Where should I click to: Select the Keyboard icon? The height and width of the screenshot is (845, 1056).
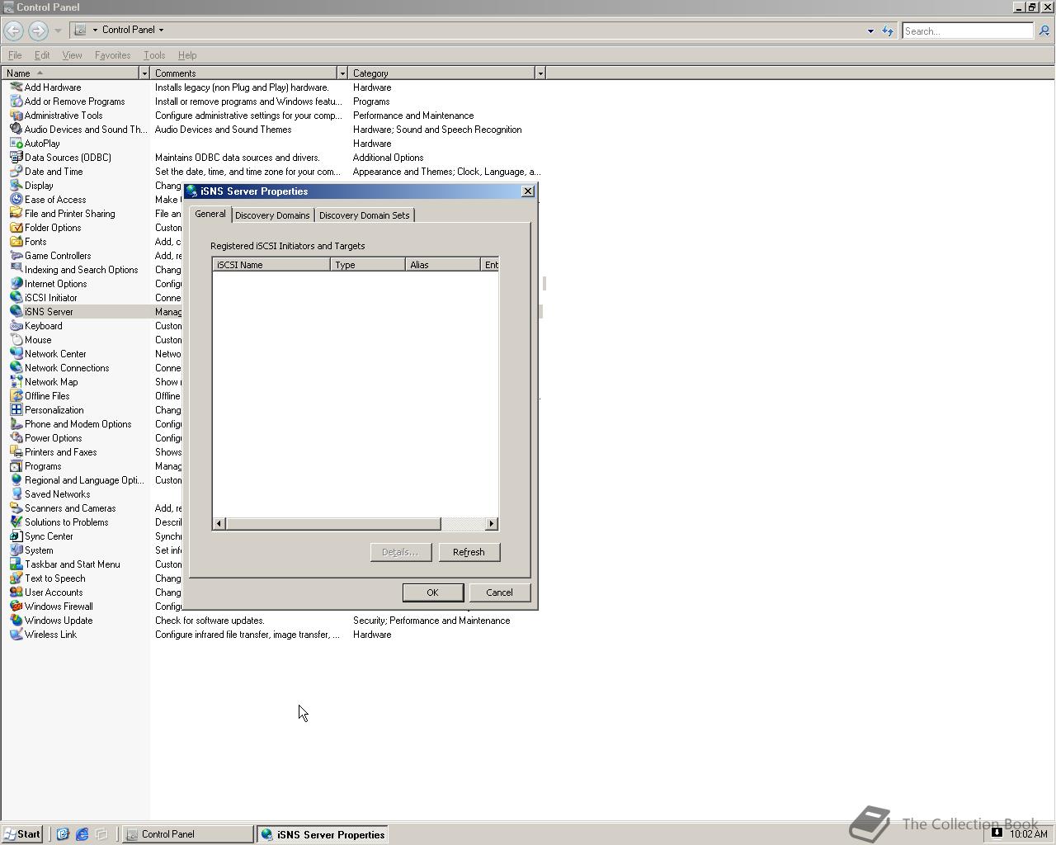point(16,326)
